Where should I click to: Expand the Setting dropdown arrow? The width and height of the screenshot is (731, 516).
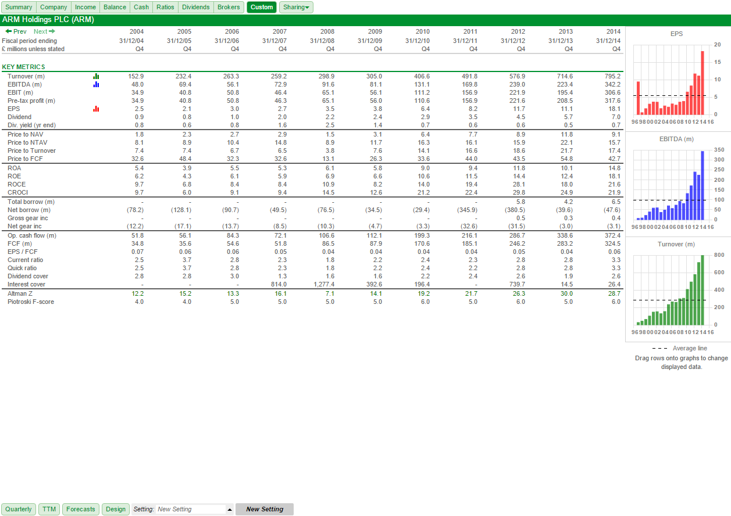click(x=230, y=510)
